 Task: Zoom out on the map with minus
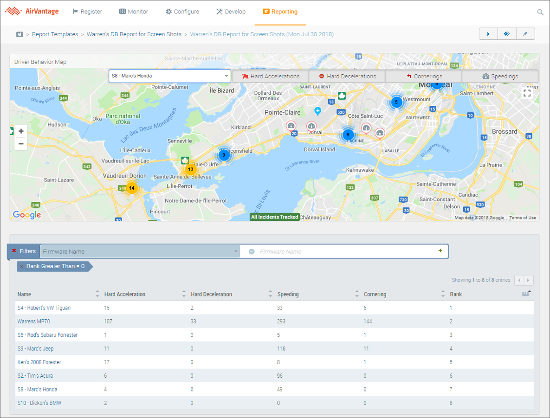(21, 144)
